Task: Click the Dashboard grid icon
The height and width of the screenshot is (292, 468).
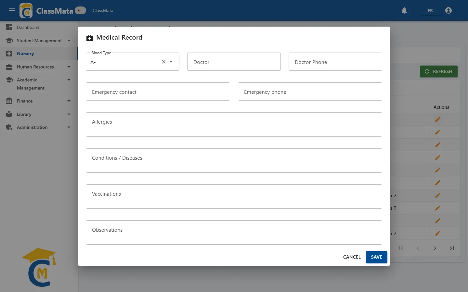Action: (x=9, y=27)
